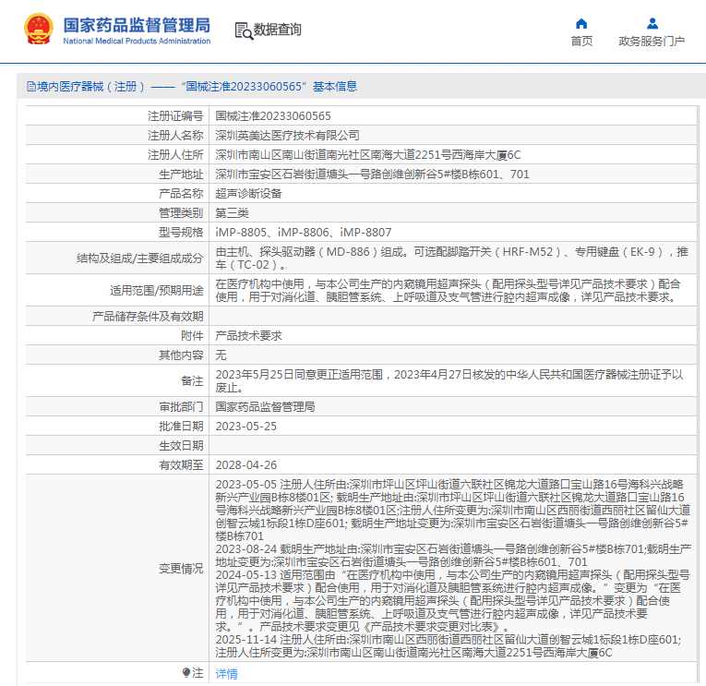Open the 政务服务门户 text label

652,42
